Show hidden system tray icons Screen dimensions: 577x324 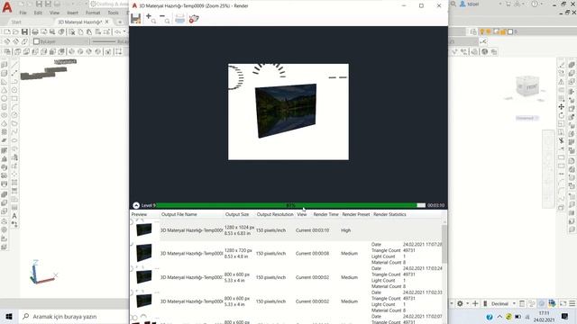[x=499, y=317]
